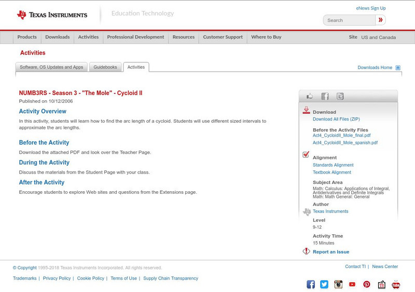
Task: Click the red Download arrow icon
Action: [306, 110]
